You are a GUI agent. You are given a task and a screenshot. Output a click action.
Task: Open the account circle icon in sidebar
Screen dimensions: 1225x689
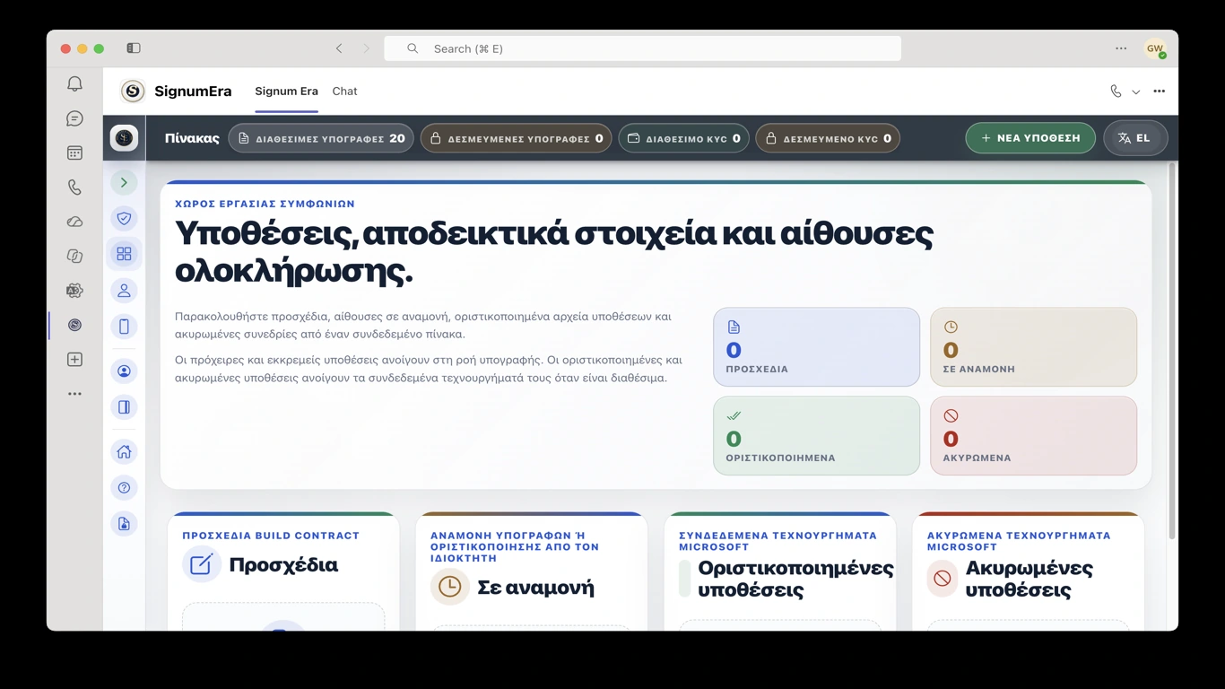pos(124,371)
